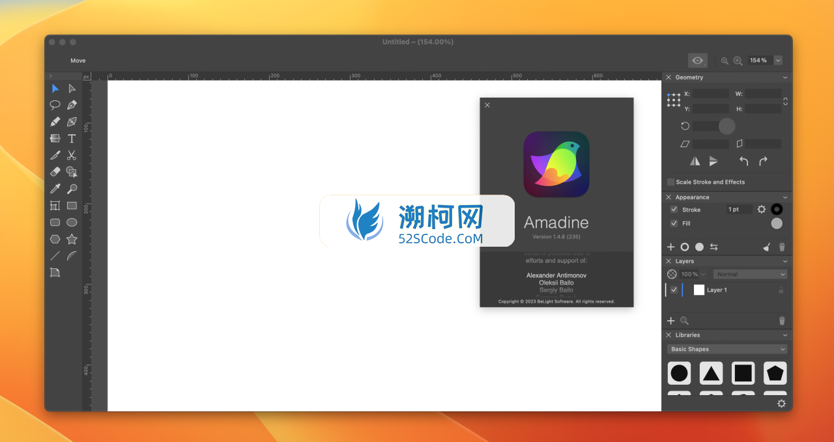The height and width of the screenshot is (442, 834).
Task: Open the zoom percentage dropdown arrow
Action: point(778,61)
